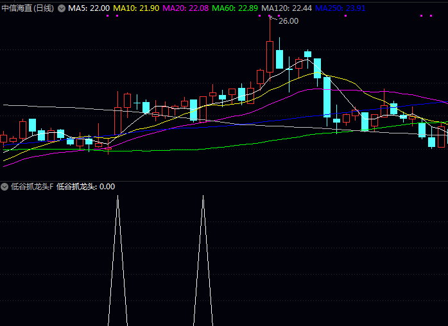Select the green MA60: 22.89 label

[235, 8]
